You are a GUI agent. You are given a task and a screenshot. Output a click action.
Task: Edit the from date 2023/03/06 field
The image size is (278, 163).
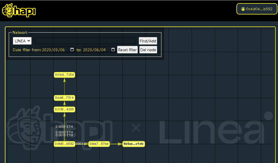tap(58, 50)
